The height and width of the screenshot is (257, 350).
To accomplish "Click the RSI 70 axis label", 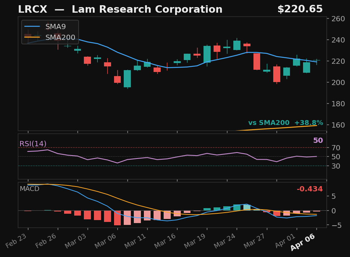I will pyautogui.click(x=336, y=148).
